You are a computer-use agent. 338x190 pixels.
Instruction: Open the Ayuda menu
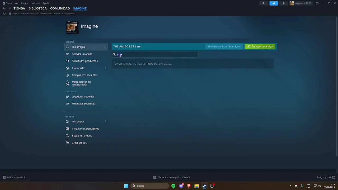[x=46, y=3]
